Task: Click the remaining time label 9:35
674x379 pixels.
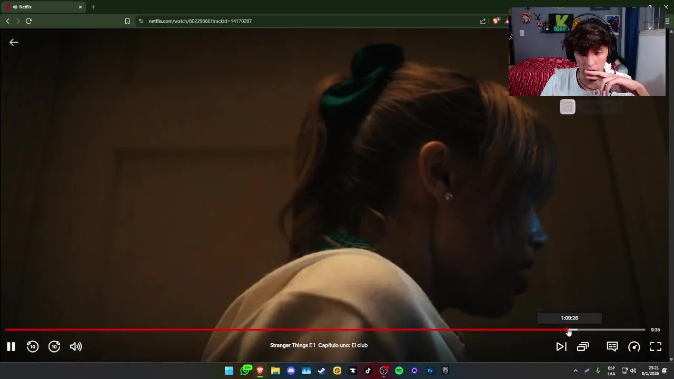Action: click(656, 330)
